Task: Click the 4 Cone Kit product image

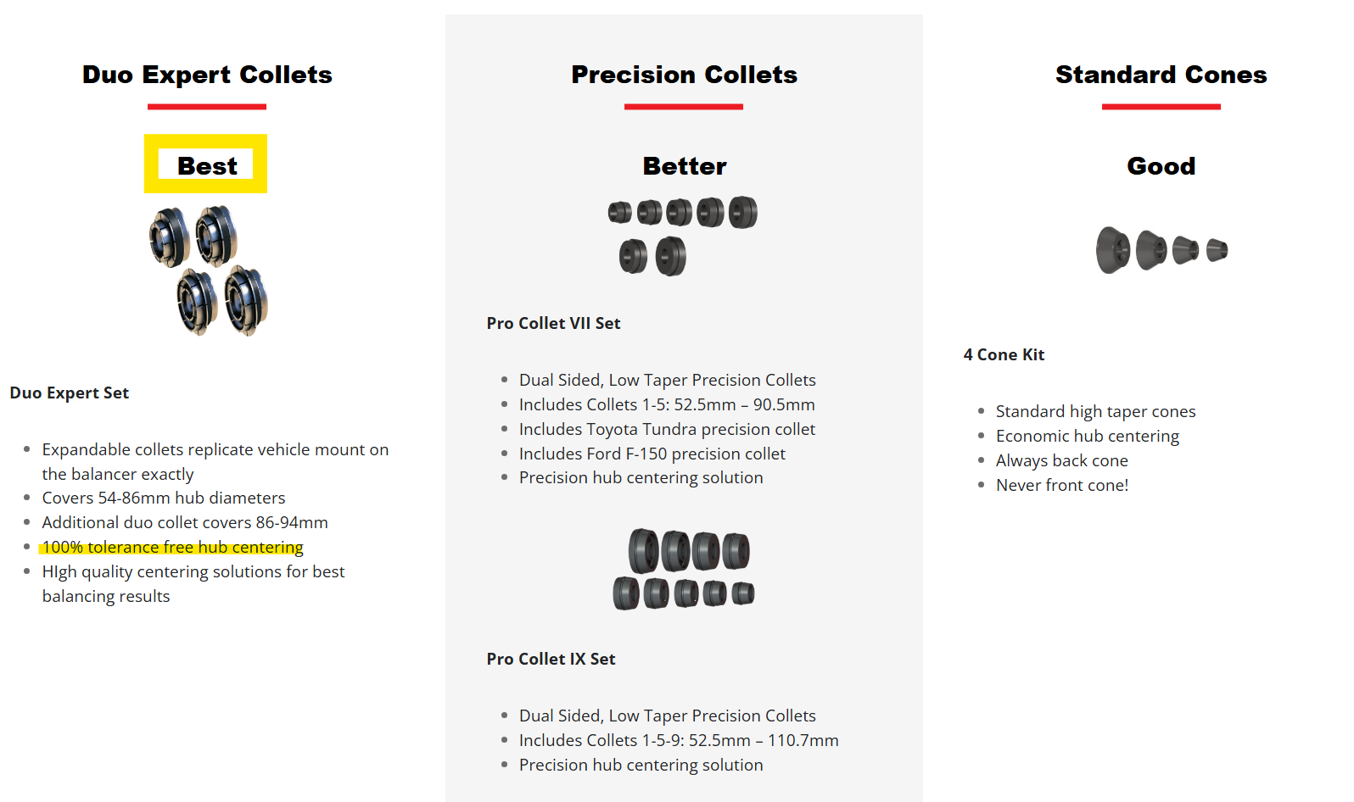Action: pyautogui.click(x=1161, y=249)
